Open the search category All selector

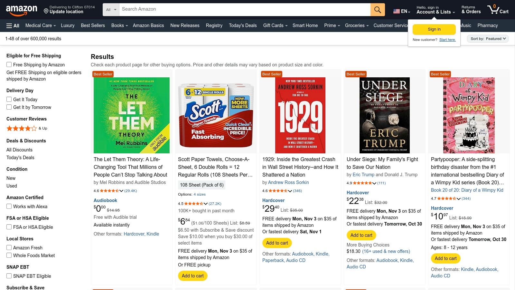(111, 10)
